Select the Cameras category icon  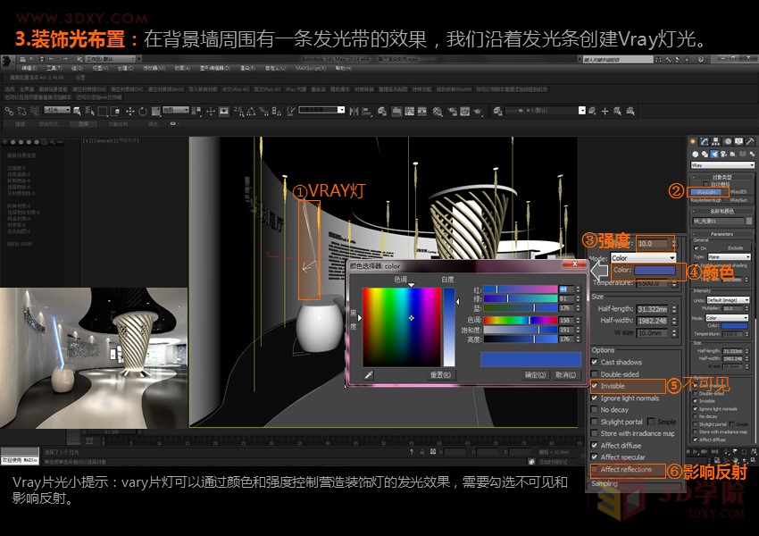point(723,154)
